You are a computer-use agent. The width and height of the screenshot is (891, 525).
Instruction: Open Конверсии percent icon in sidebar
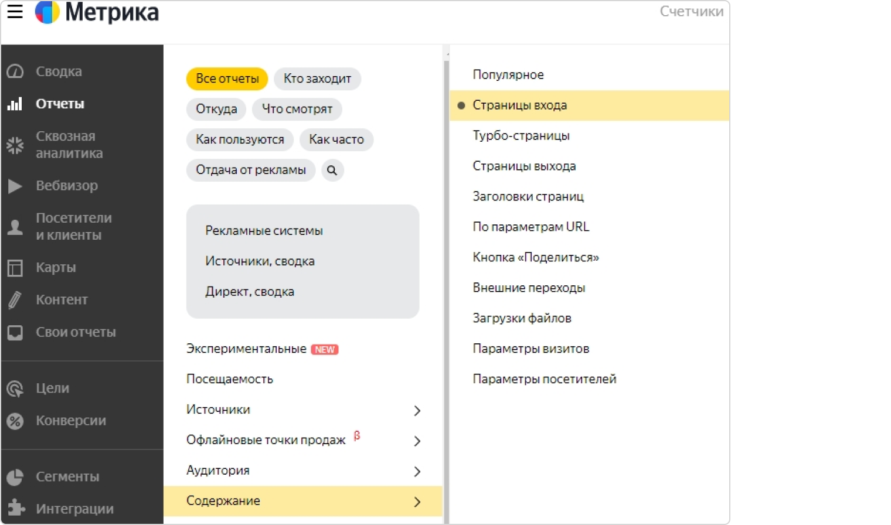coord(15,421)
